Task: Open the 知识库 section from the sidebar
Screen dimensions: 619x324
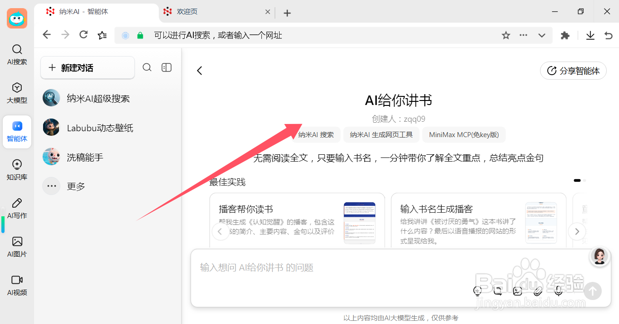Action: 17,170
